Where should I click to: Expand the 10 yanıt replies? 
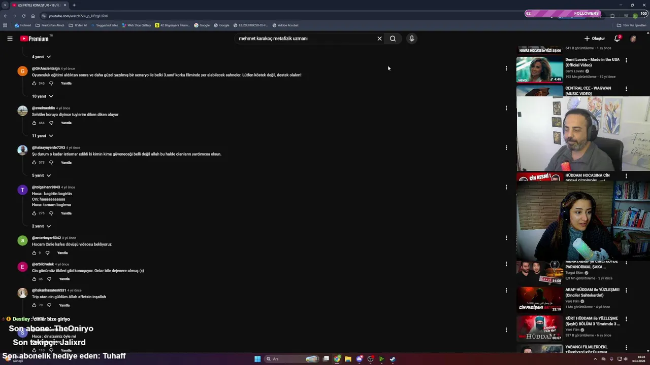(x=43, y=96)
